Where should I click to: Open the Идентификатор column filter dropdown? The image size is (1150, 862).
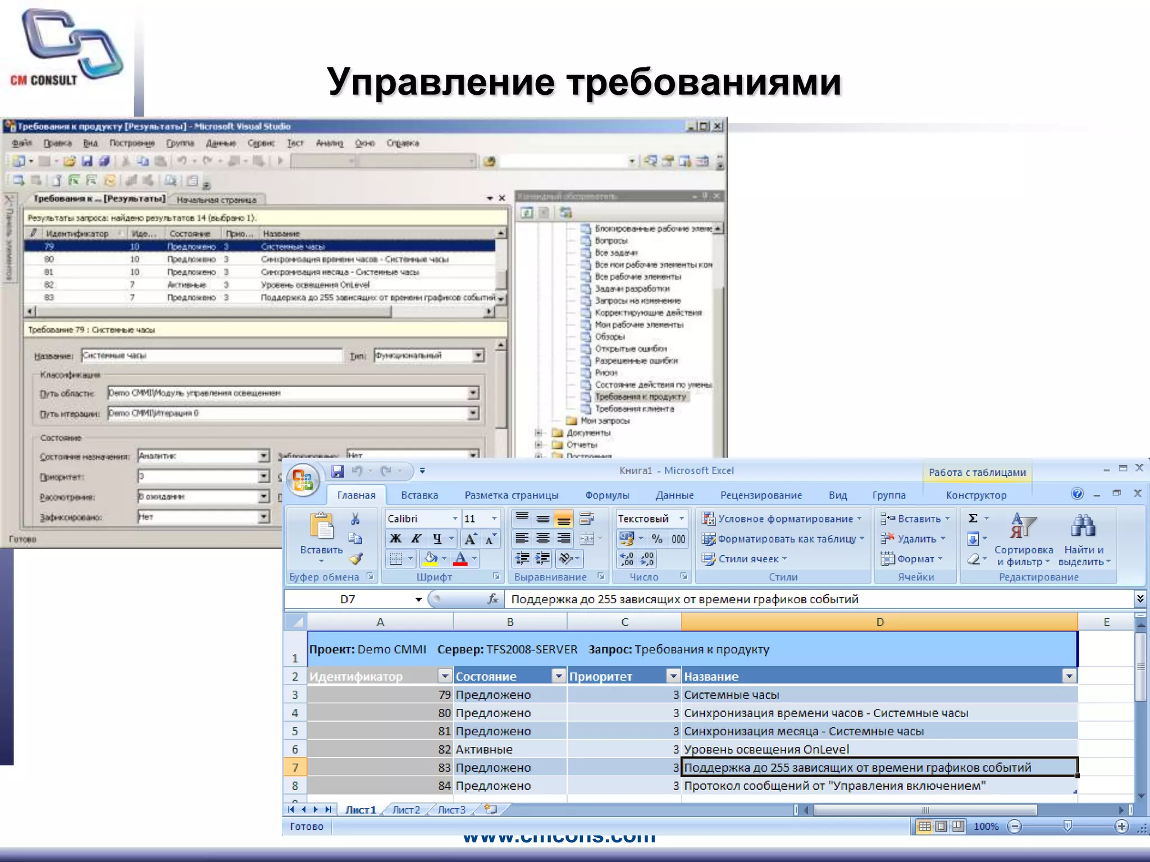pyautogui.click(x=445, y=676)
